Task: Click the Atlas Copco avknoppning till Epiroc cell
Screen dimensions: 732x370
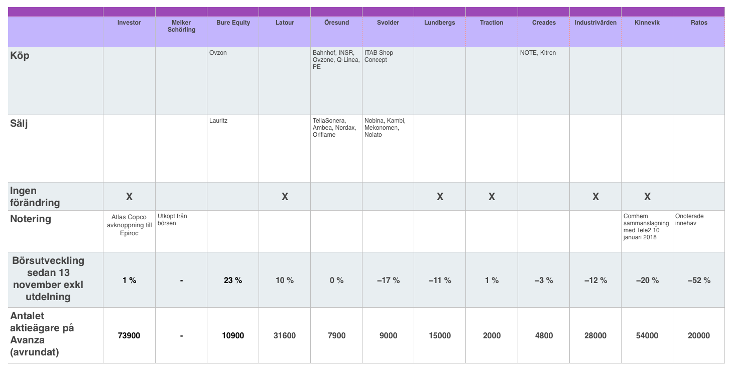Action: click(129, 225)
